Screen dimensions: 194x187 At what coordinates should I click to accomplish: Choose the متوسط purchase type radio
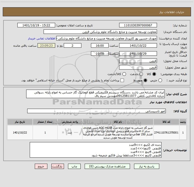(x=145, y=80)
